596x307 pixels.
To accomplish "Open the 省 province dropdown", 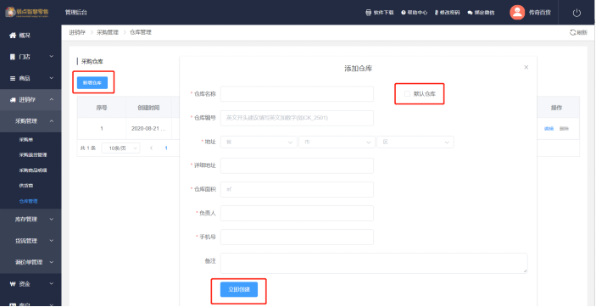I will pyautogui.click(x=259, y=142).
